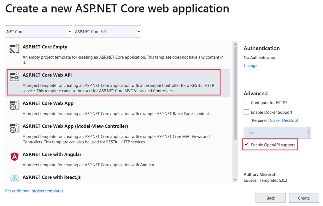The height and width of the screenshot is (206, 323).
Task: Click the scroll down arrow on template list
Action: tap(235, 180)
